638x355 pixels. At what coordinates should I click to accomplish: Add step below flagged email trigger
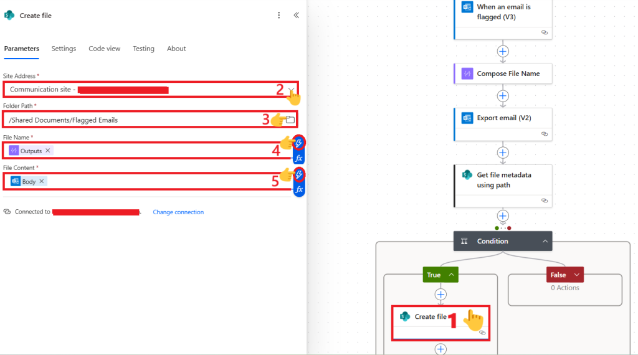[x=503, y=51]
